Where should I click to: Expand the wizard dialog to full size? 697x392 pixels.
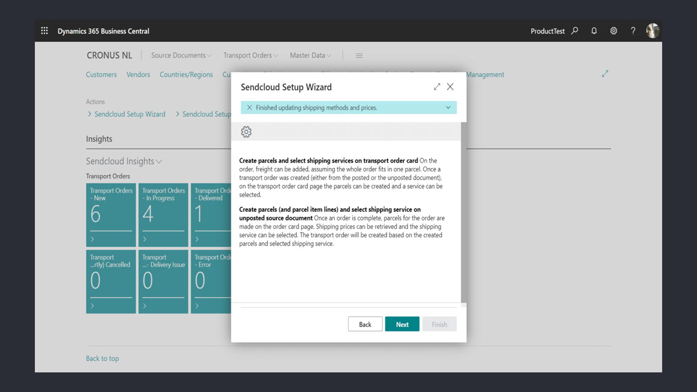click(x=437, y=87)
